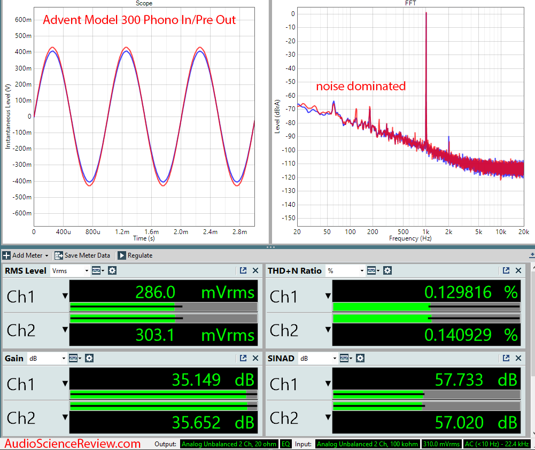The height and width of the screenshot is (450, 535).
Task: Open RMS Level unit dropdown (Vrms)
Action: [x=70, y=270]
